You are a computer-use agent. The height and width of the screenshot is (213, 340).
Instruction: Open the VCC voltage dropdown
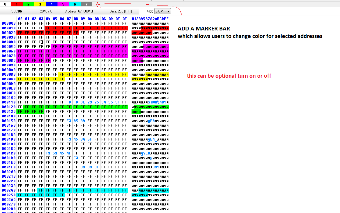pyautogui.click(x=168, y=11)
